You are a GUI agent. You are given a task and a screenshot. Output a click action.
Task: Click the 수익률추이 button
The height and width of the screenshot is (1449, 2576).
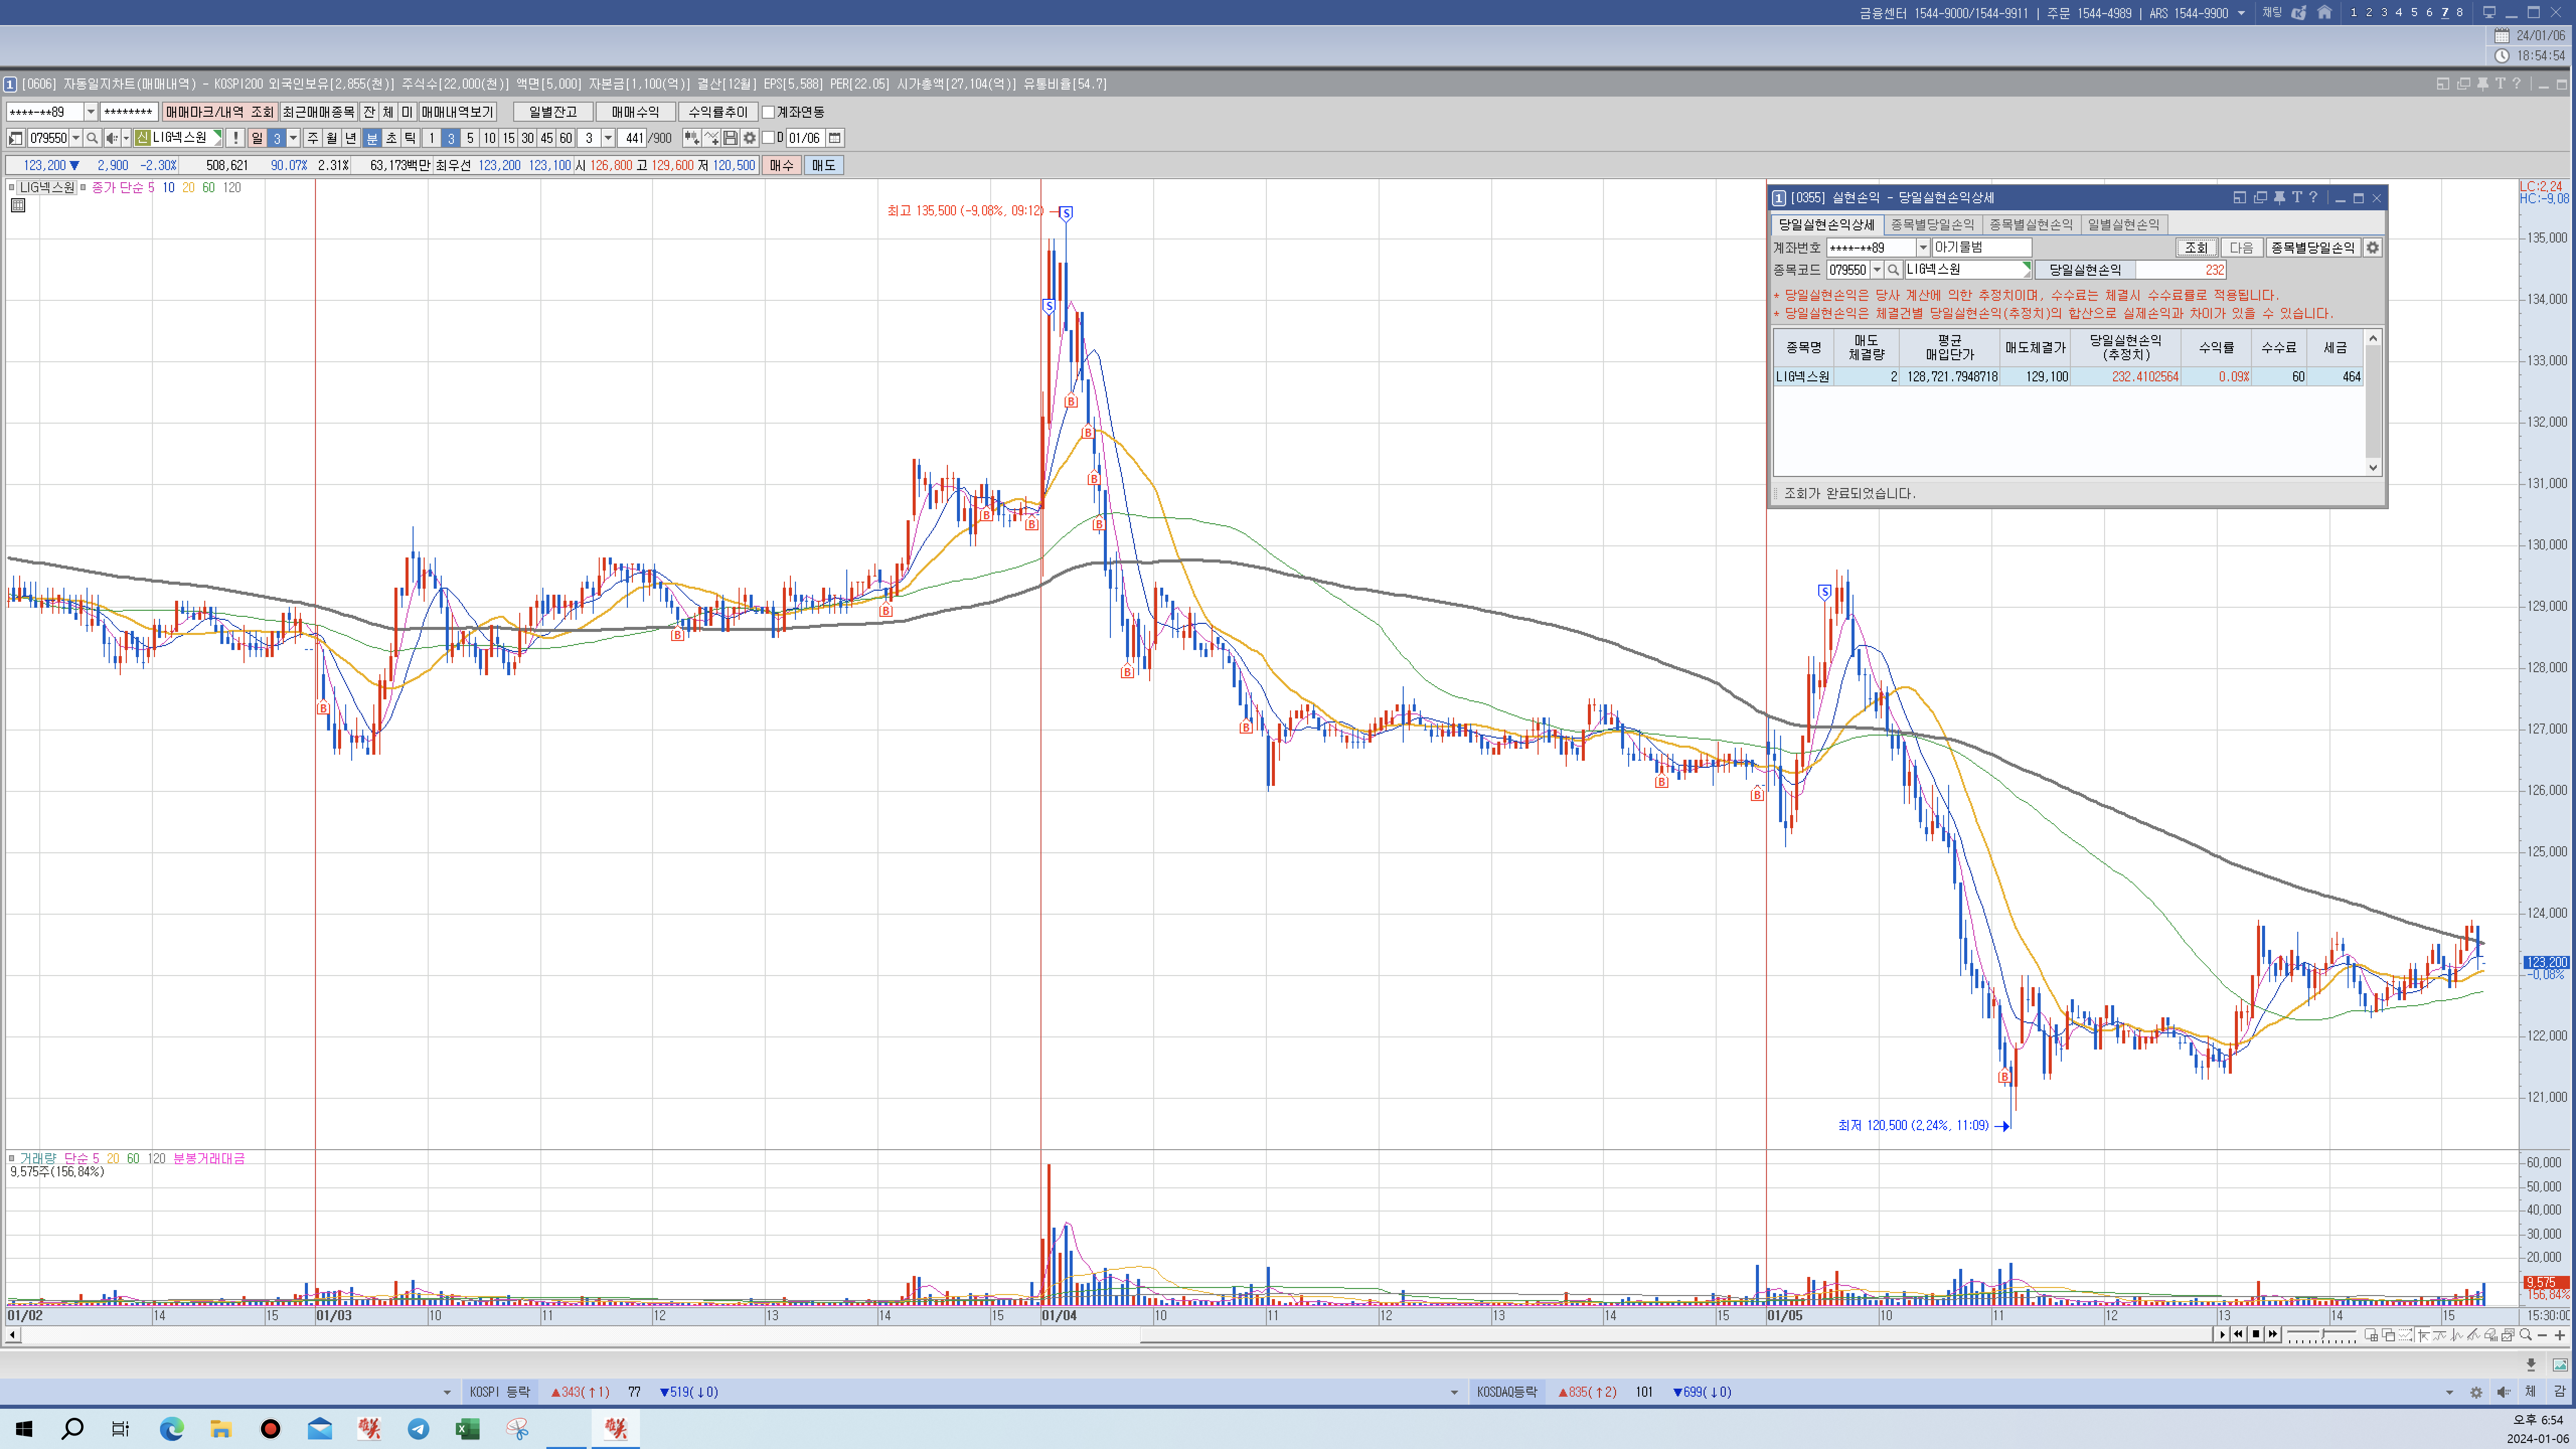click(x=718, y=112)
